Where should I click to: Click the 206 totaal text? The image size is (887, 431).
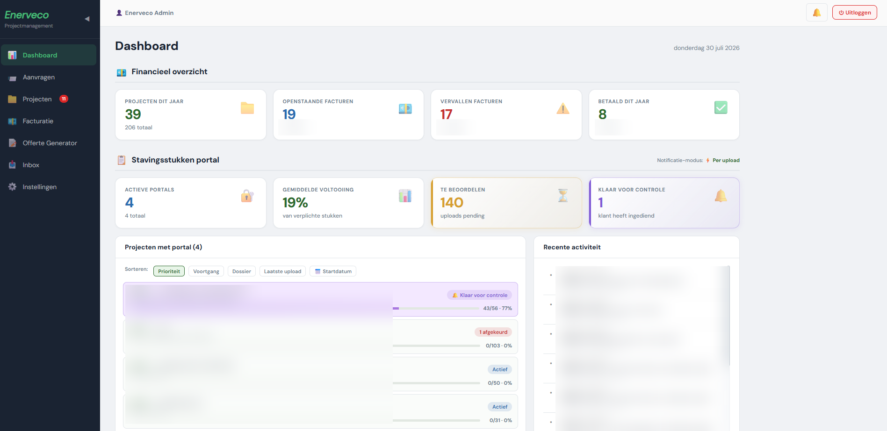pos(138,127)
